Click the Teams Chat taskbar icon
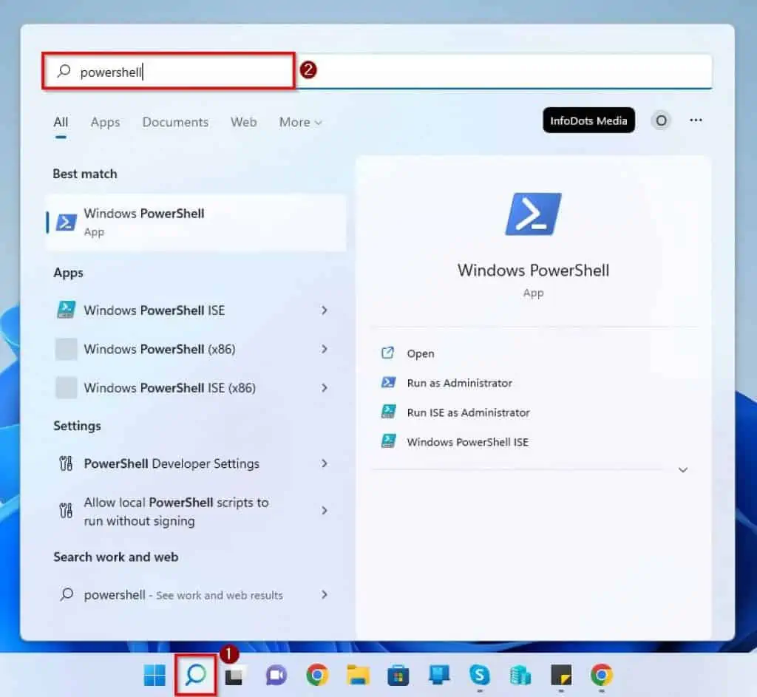This screenshot has height=697, width=757. tap(276, 675)
